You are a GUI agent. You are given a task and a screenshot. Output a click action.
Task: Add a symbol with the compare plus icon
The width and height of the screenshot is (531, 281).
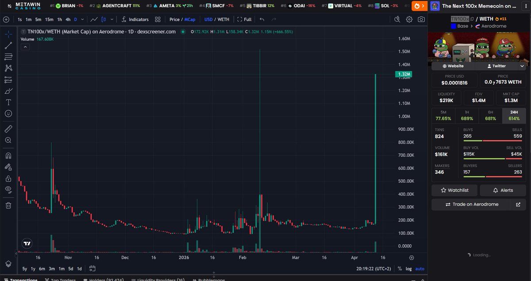pyautogui.click(x=6, y=19)
